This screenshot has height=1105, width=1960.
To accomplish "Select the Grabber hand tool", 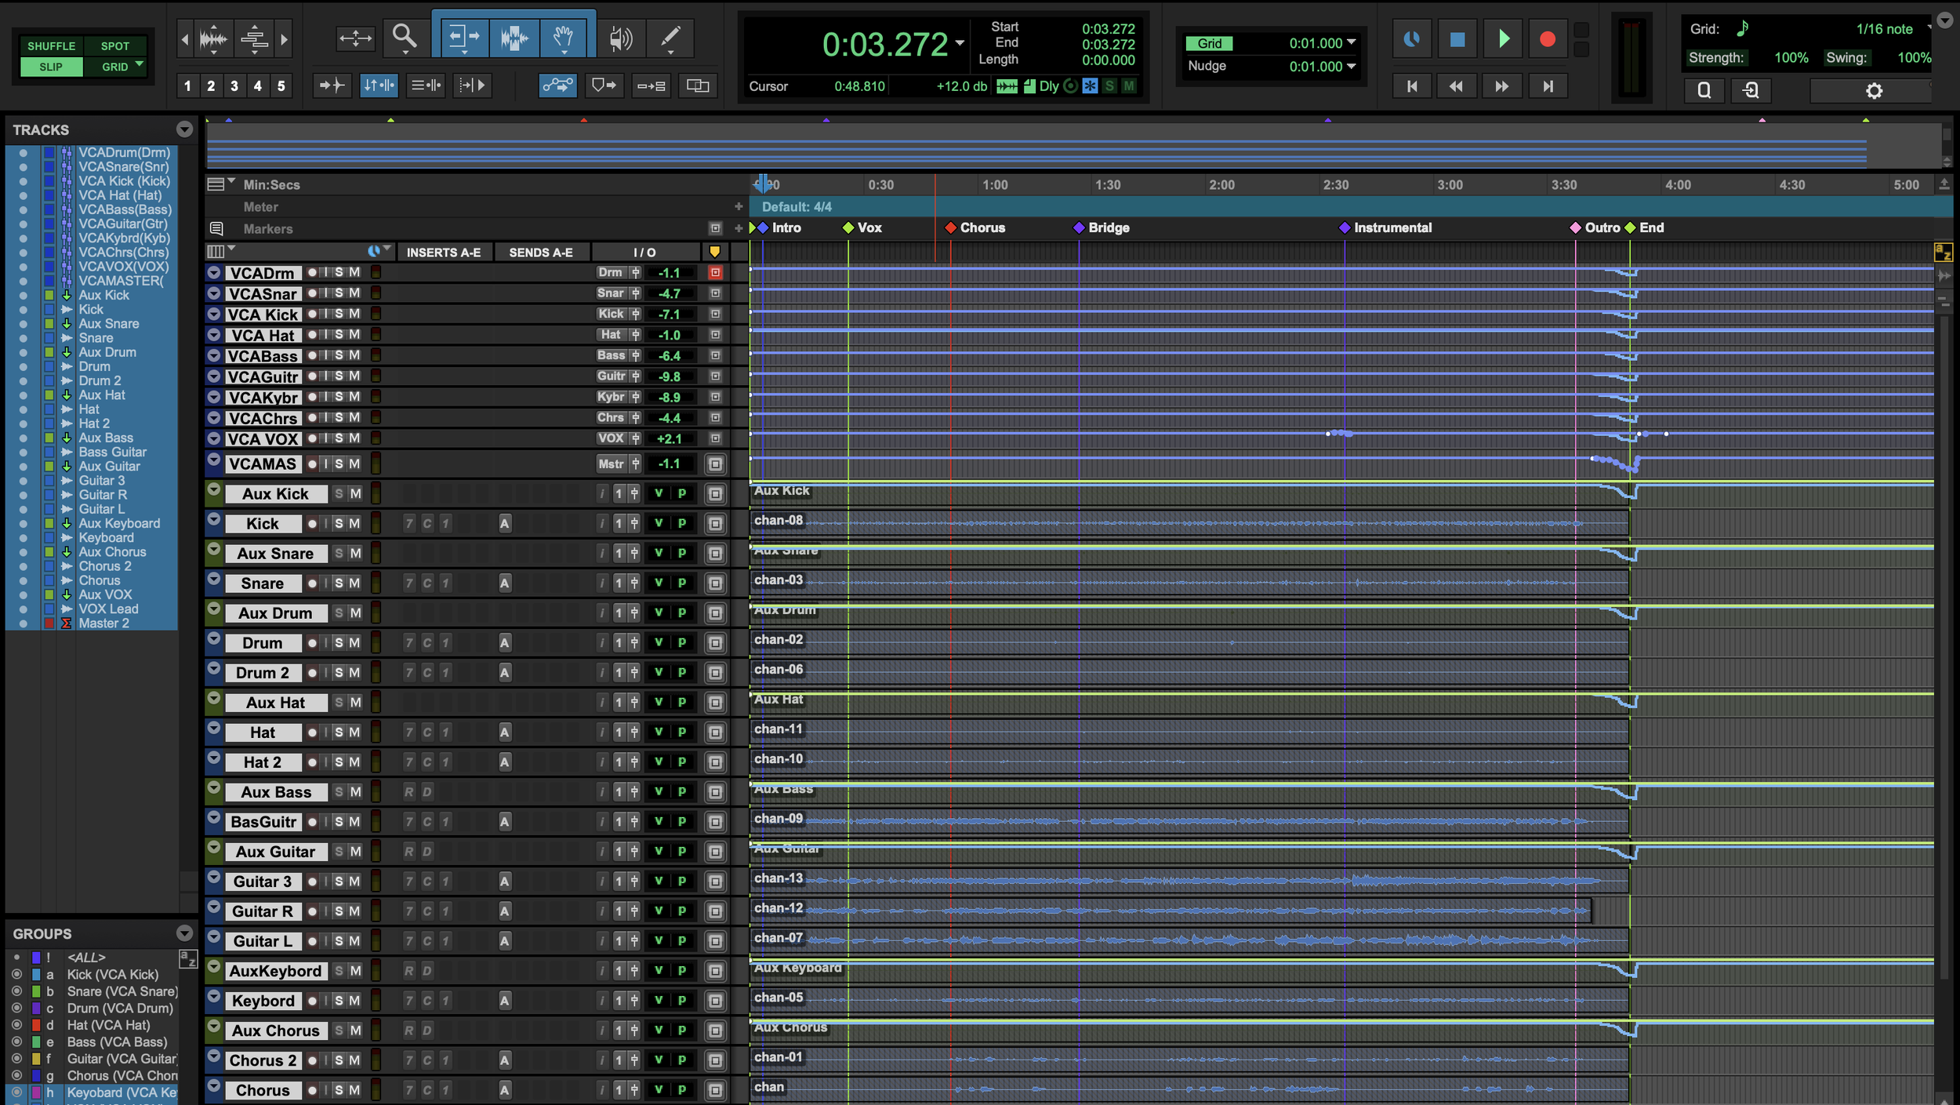I will (563, 37).
